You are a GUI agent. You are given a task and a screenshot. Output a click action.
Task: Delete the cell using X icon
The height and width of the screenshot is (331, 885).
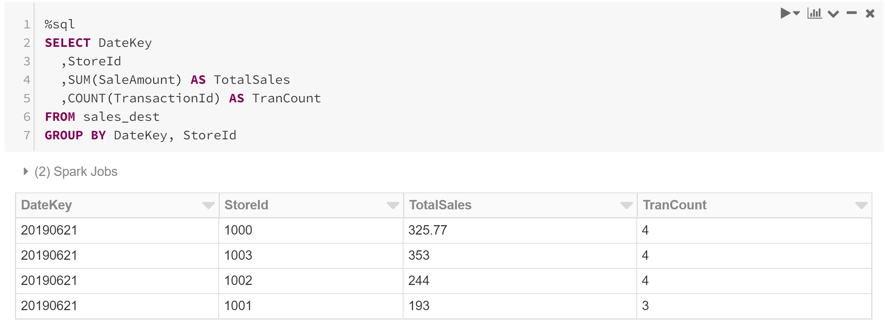point(870,14)
